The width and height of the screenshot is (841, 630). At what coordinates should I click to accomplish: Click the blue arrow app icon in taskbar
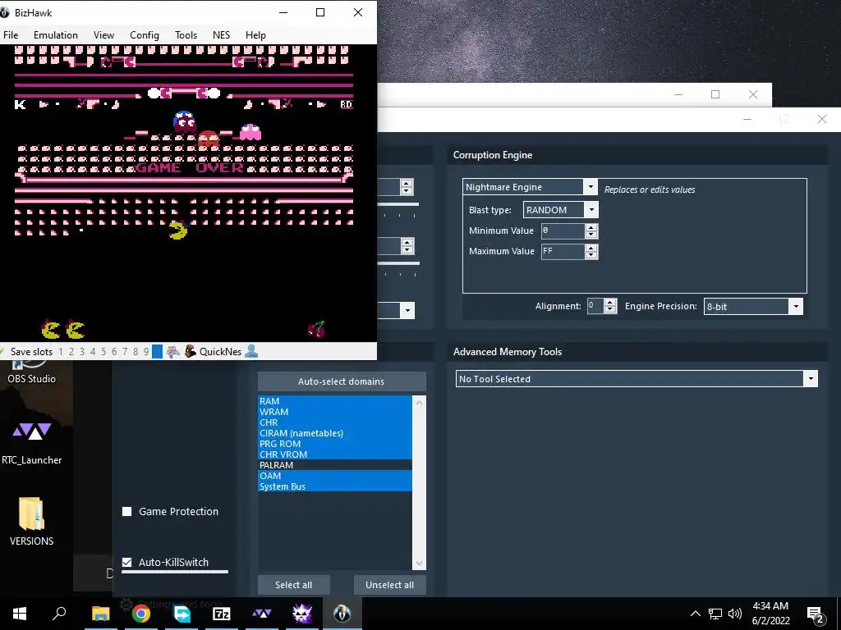[x=182, y=614]
